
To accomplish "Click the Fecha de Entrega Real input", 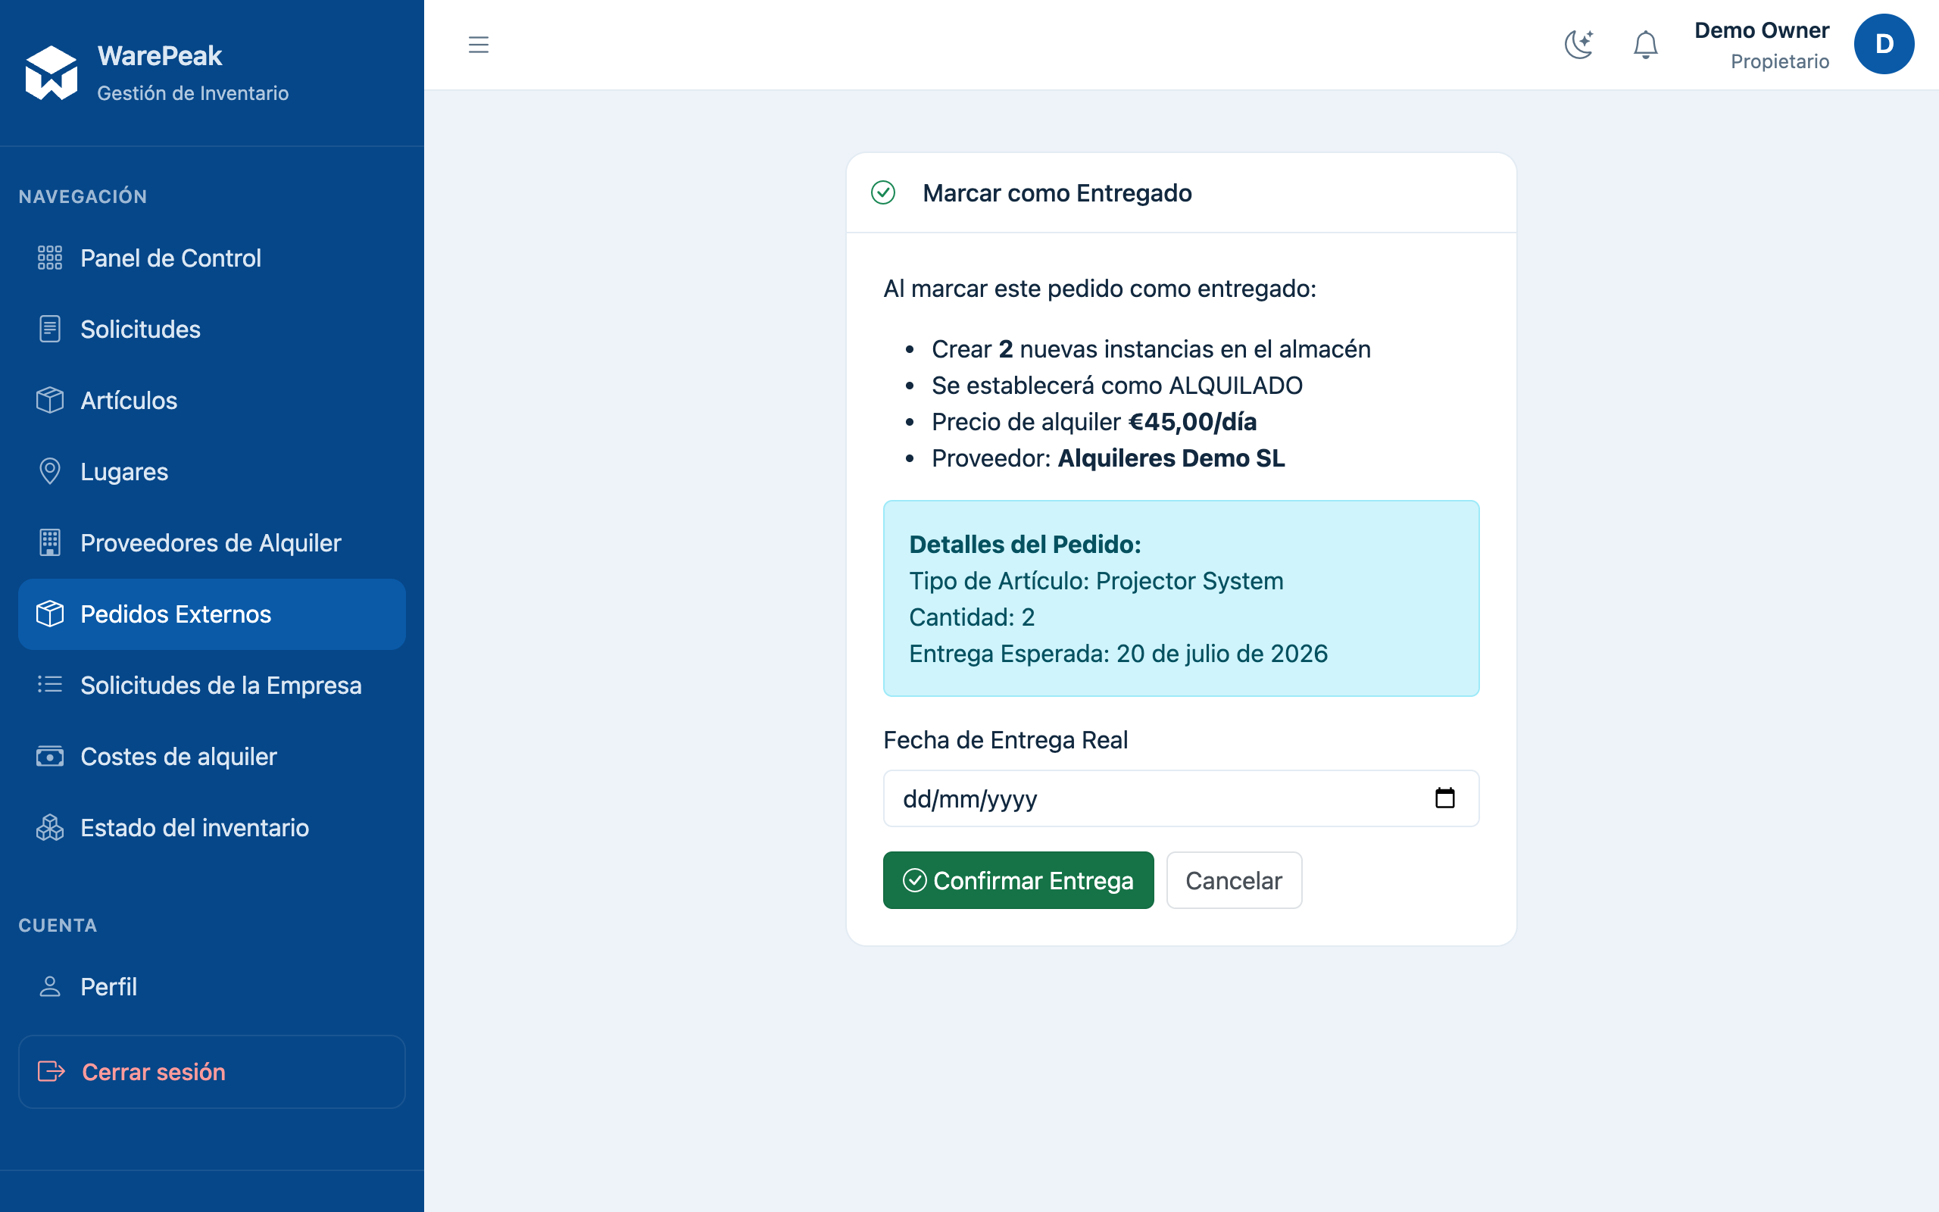I will (1181, 798).
